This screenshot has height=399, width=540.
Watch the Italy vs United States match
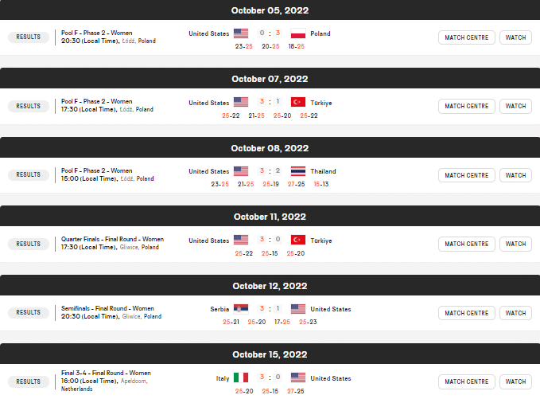click(x=515, y=381)
